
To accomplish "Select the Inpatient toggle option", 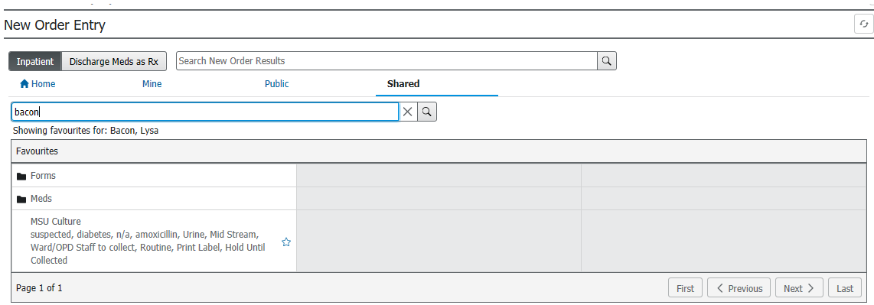I will [35, 61].
